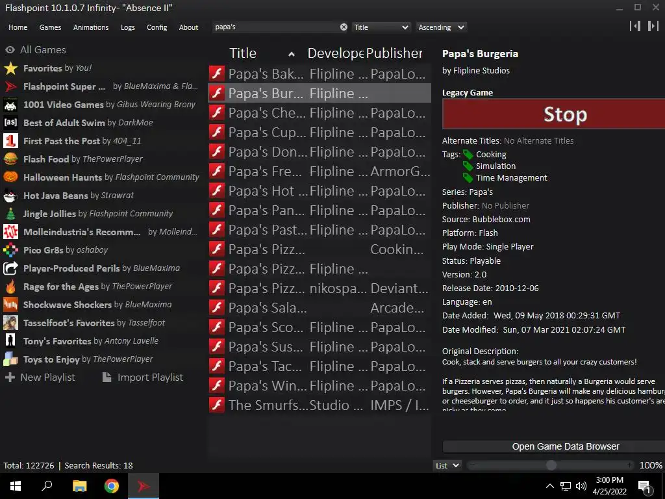Click the First Past the Post icon
The image size is (665, 499).
[10, 141]
